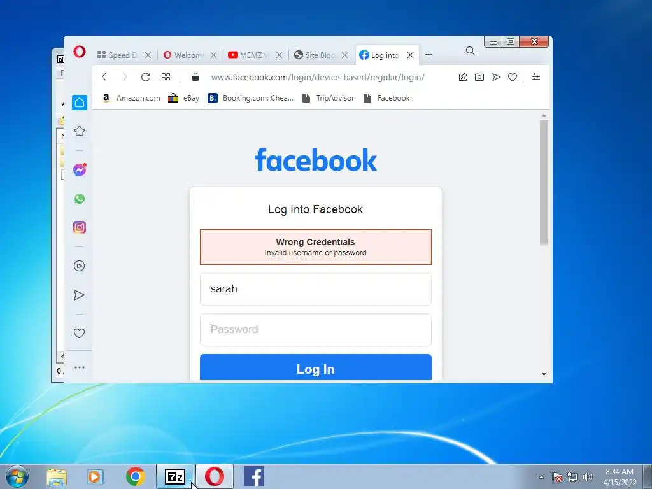Close the Log into Facebook tab

(410, 55)
